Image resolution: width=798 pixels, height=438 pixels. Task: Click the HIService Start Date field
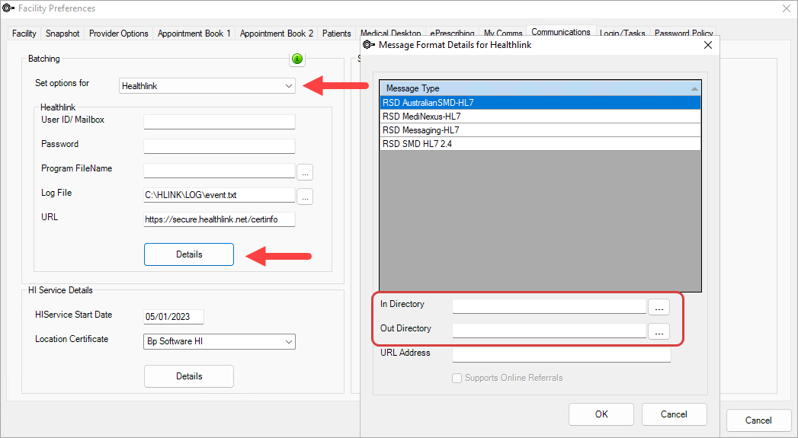pos(174,316)
